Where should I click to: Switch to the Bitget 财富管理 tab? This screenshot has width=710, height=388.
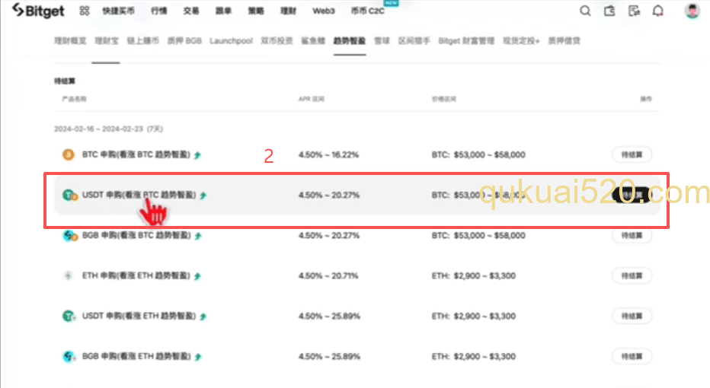click(x=466, y=40)
